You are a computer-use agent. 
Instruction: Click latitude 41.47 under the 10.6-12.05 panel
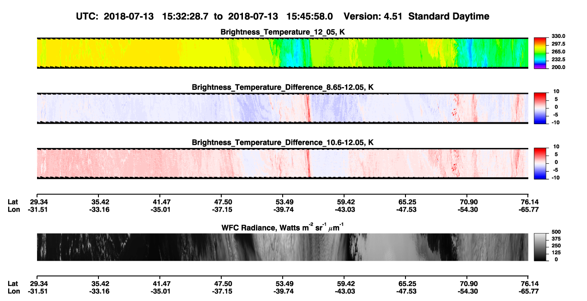coord(162,202)
